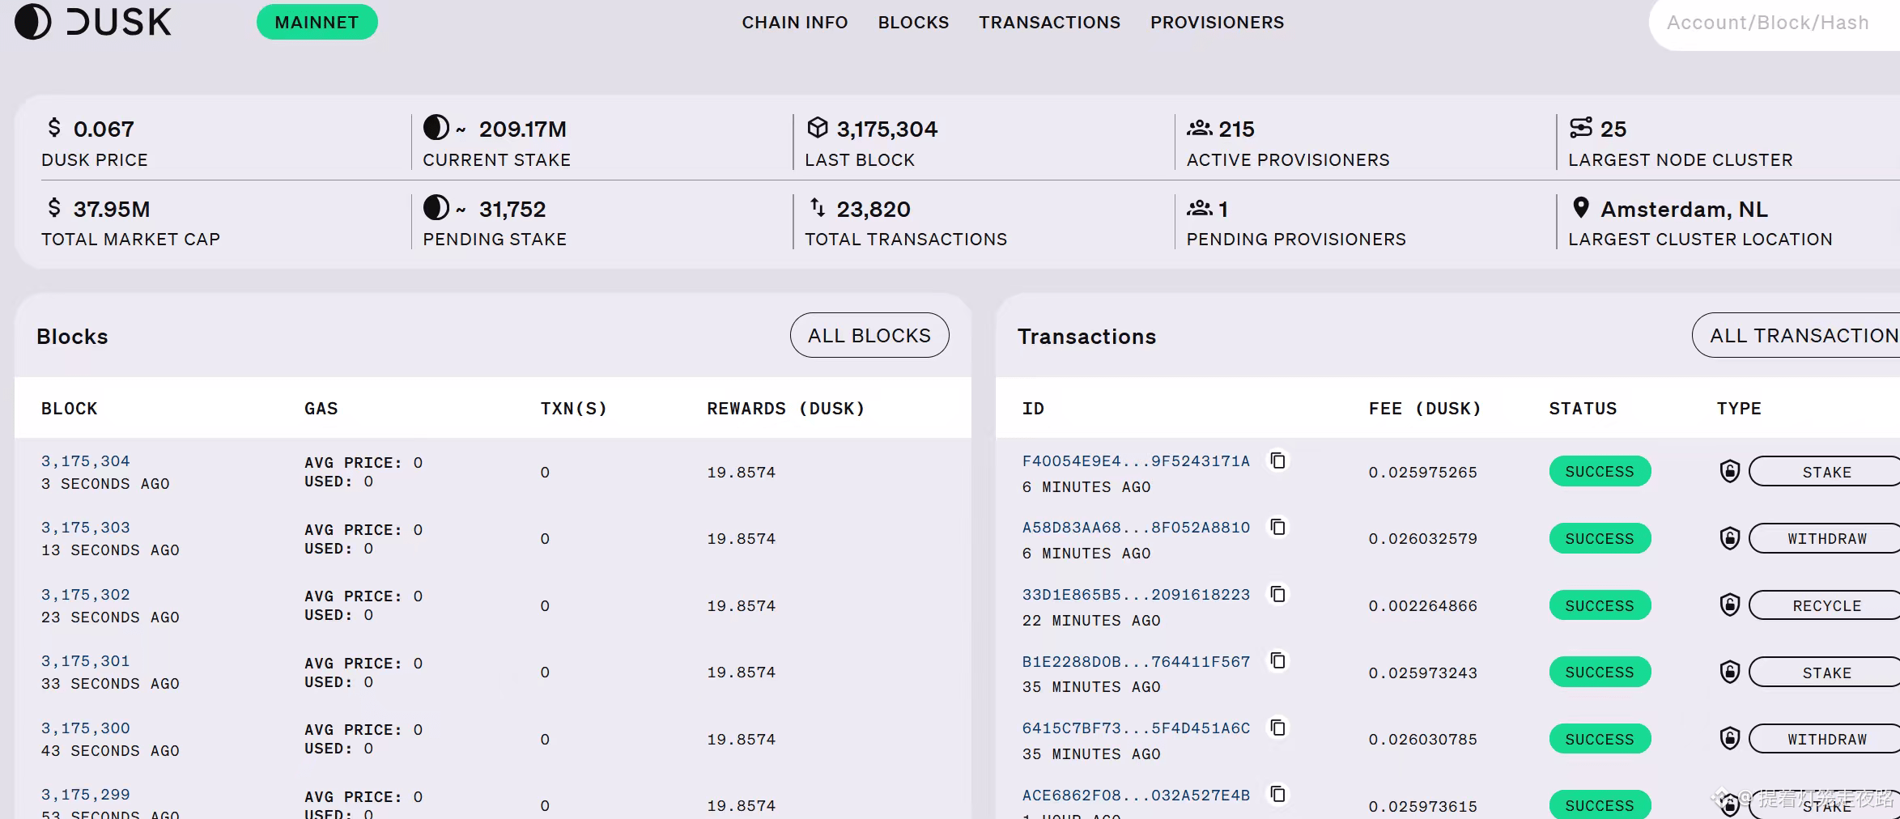Open transaction F40054E9E4...9F5243171A
Screen dimensions: 1900x819
click(1136, 461)
